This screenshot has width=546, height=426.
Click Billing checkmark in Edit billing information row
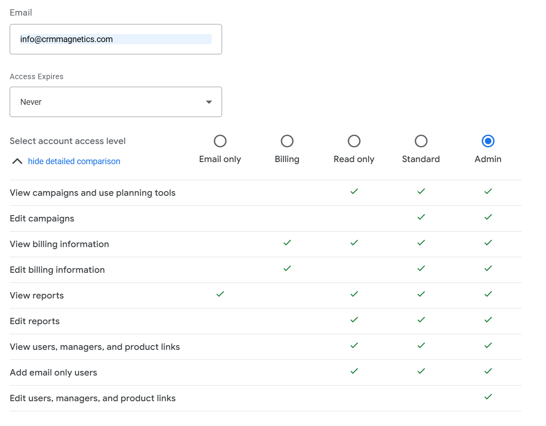click(287, 269)
